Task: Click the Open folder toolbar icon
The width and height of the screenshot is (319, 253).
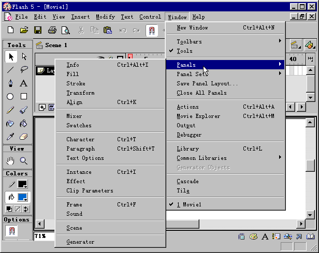Action: pyautogui.click(x=24, y=30)
